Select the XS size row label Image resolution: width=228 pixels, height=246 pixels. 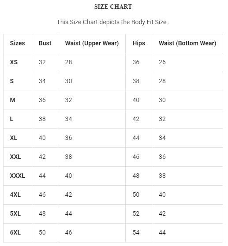tap(14, 62)
